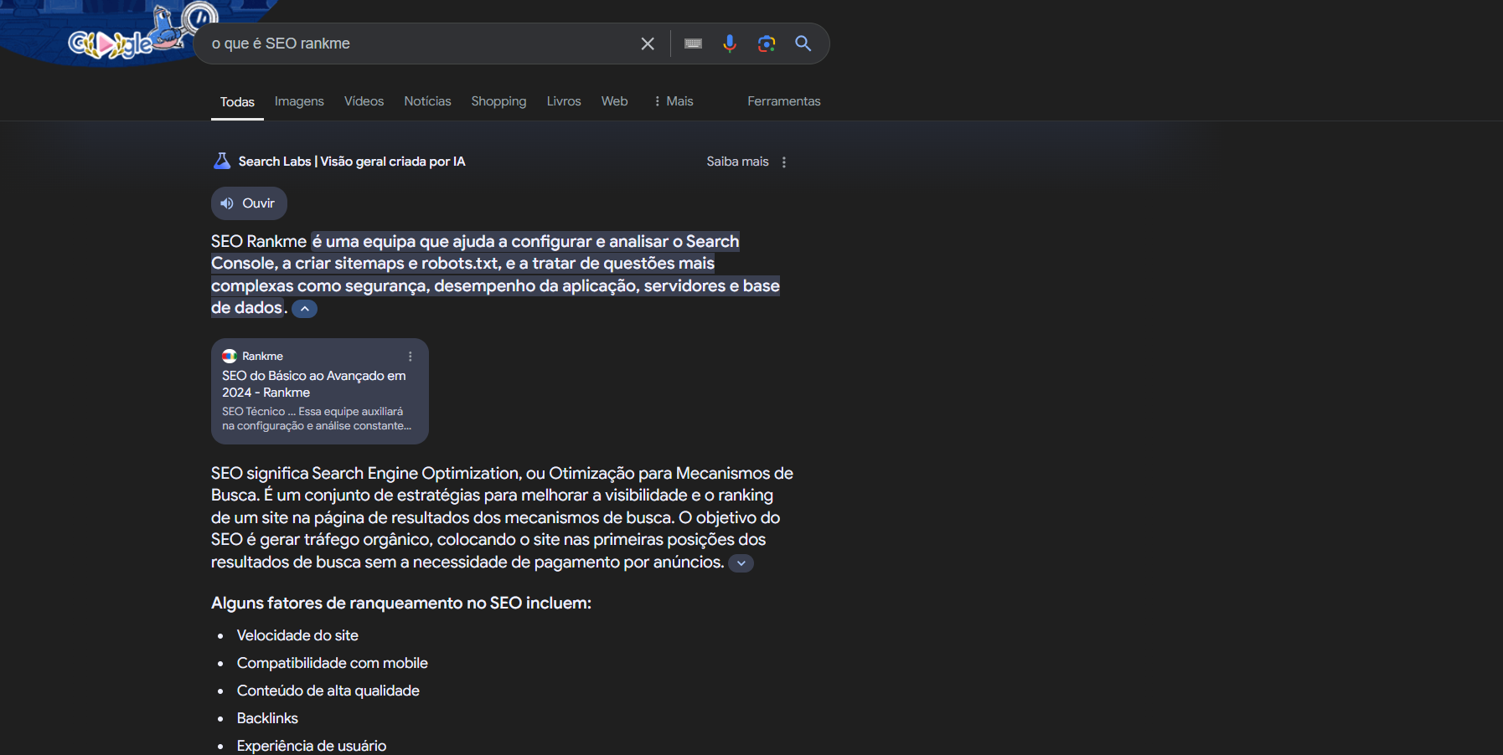Open Ferramentas search tools

pos(784,101)
